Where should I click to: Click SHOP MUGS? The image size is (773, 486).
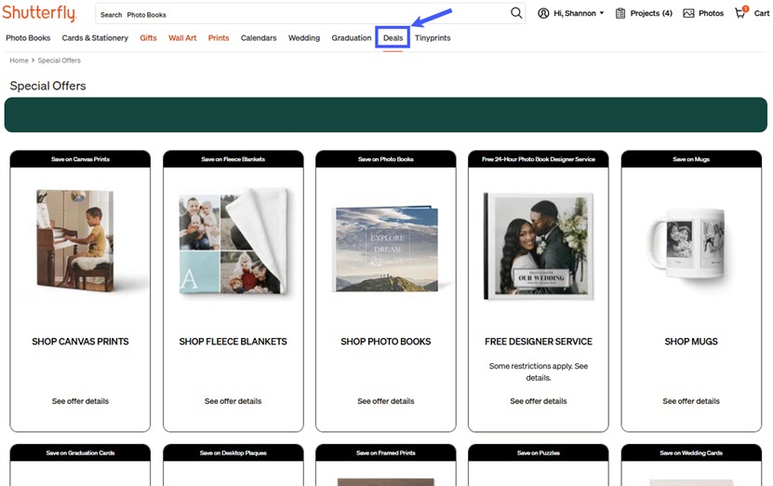click(691, 342)
